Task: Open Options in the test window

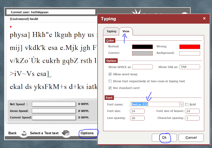Action: point(87,133)
